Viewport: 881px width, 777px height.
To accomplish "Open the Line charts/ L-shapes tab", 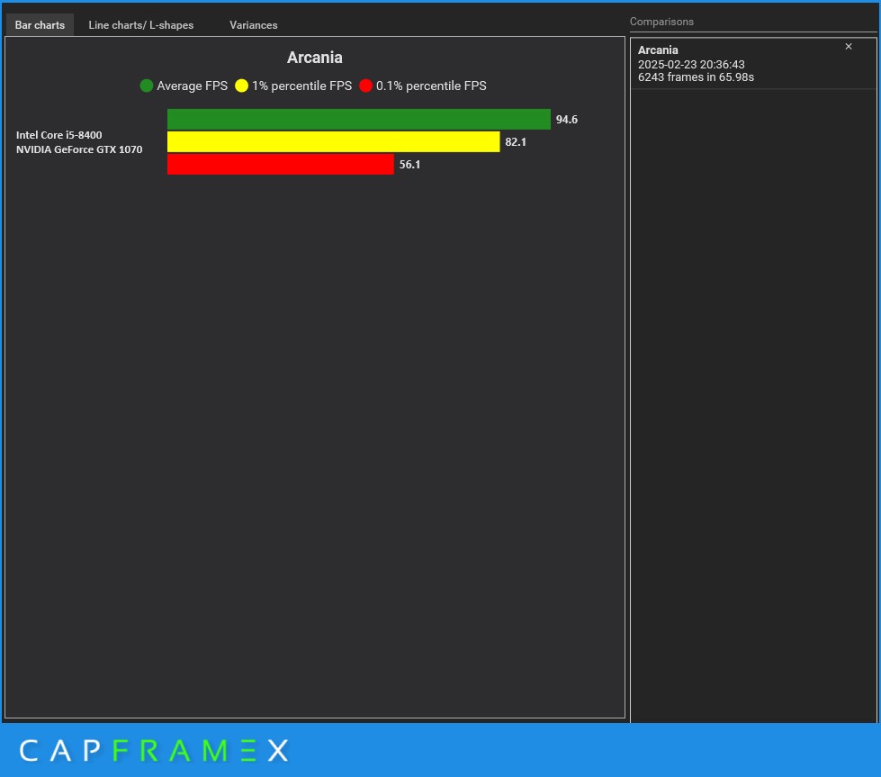I will click(141, 24).
